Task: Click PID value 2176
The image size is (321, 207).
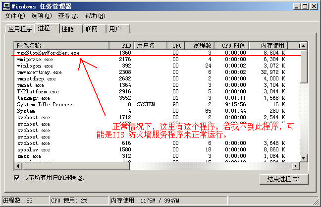Action: (x=125, y=59)
